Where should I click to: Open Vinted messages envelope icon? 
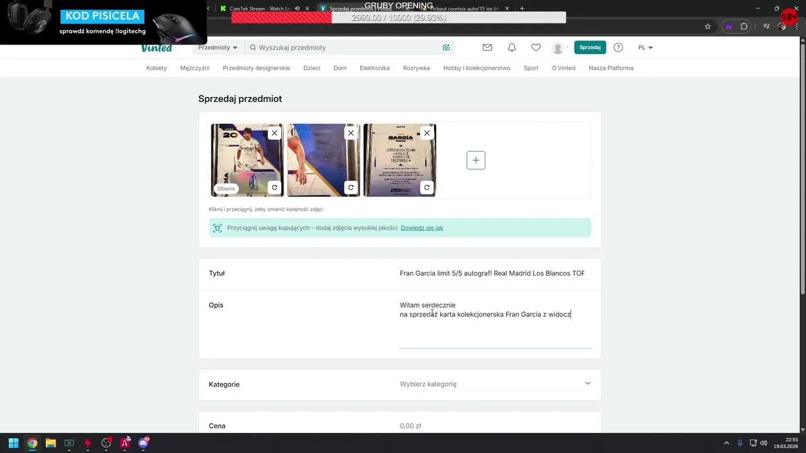pos(487,47)
